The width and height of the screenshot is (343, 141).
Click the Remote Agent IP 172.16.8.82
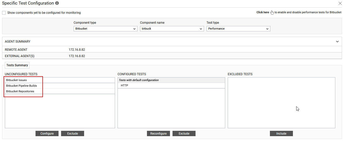[x=77, y=50]
